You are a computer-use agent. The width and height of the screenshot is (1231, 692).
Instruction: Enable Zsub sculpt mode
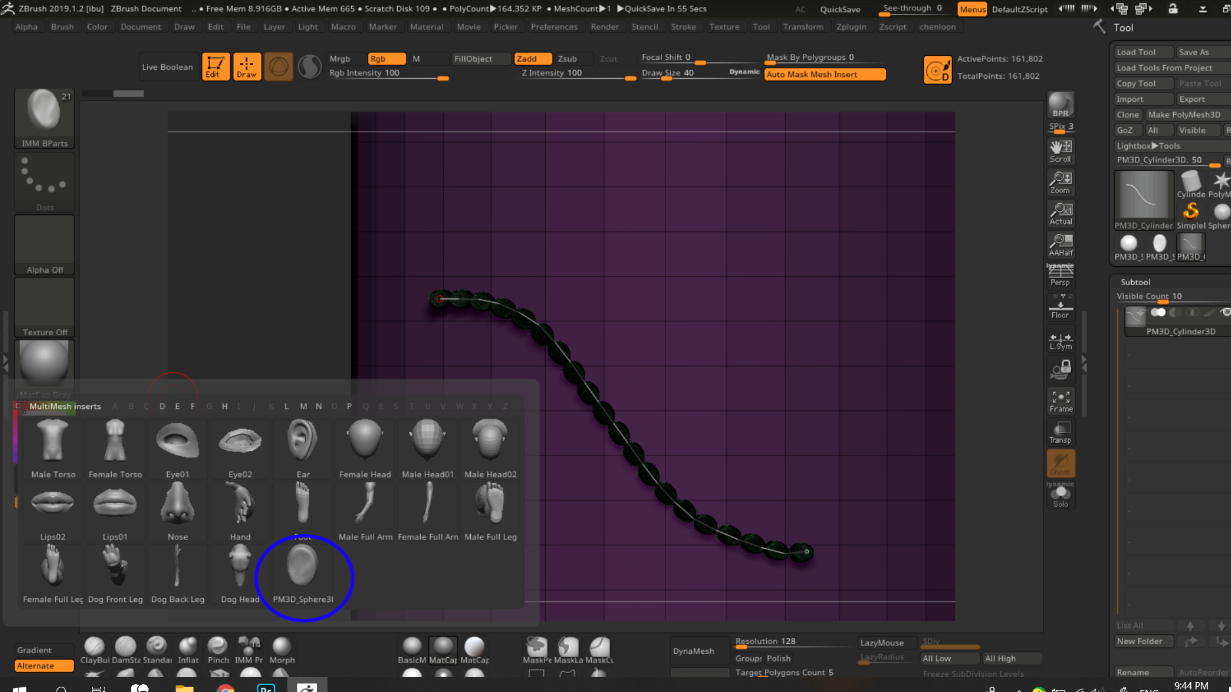[x=567, y=58]
